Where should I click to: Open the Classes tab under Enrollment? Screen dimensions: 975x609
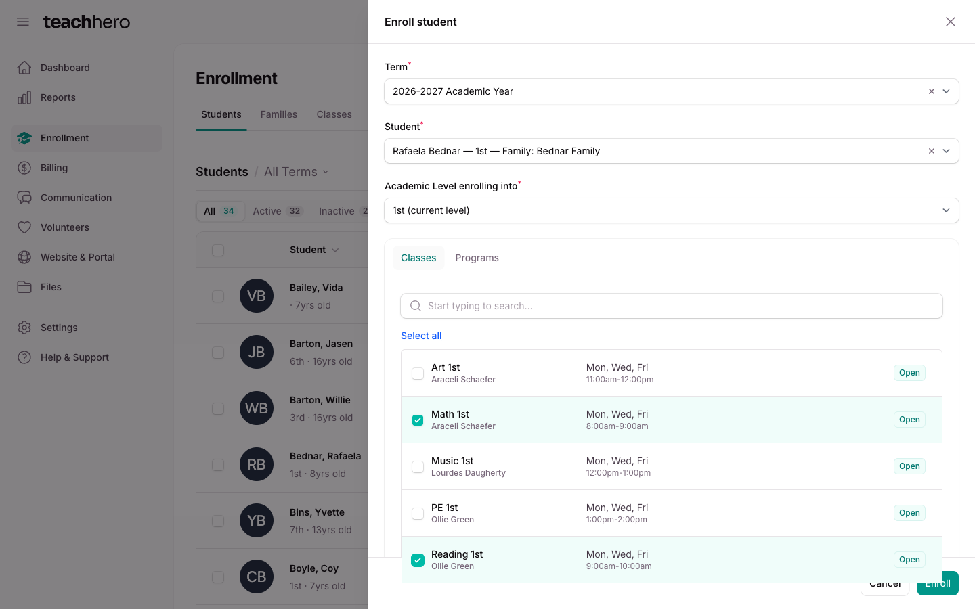pyautogui.click(x=334, y=114)
